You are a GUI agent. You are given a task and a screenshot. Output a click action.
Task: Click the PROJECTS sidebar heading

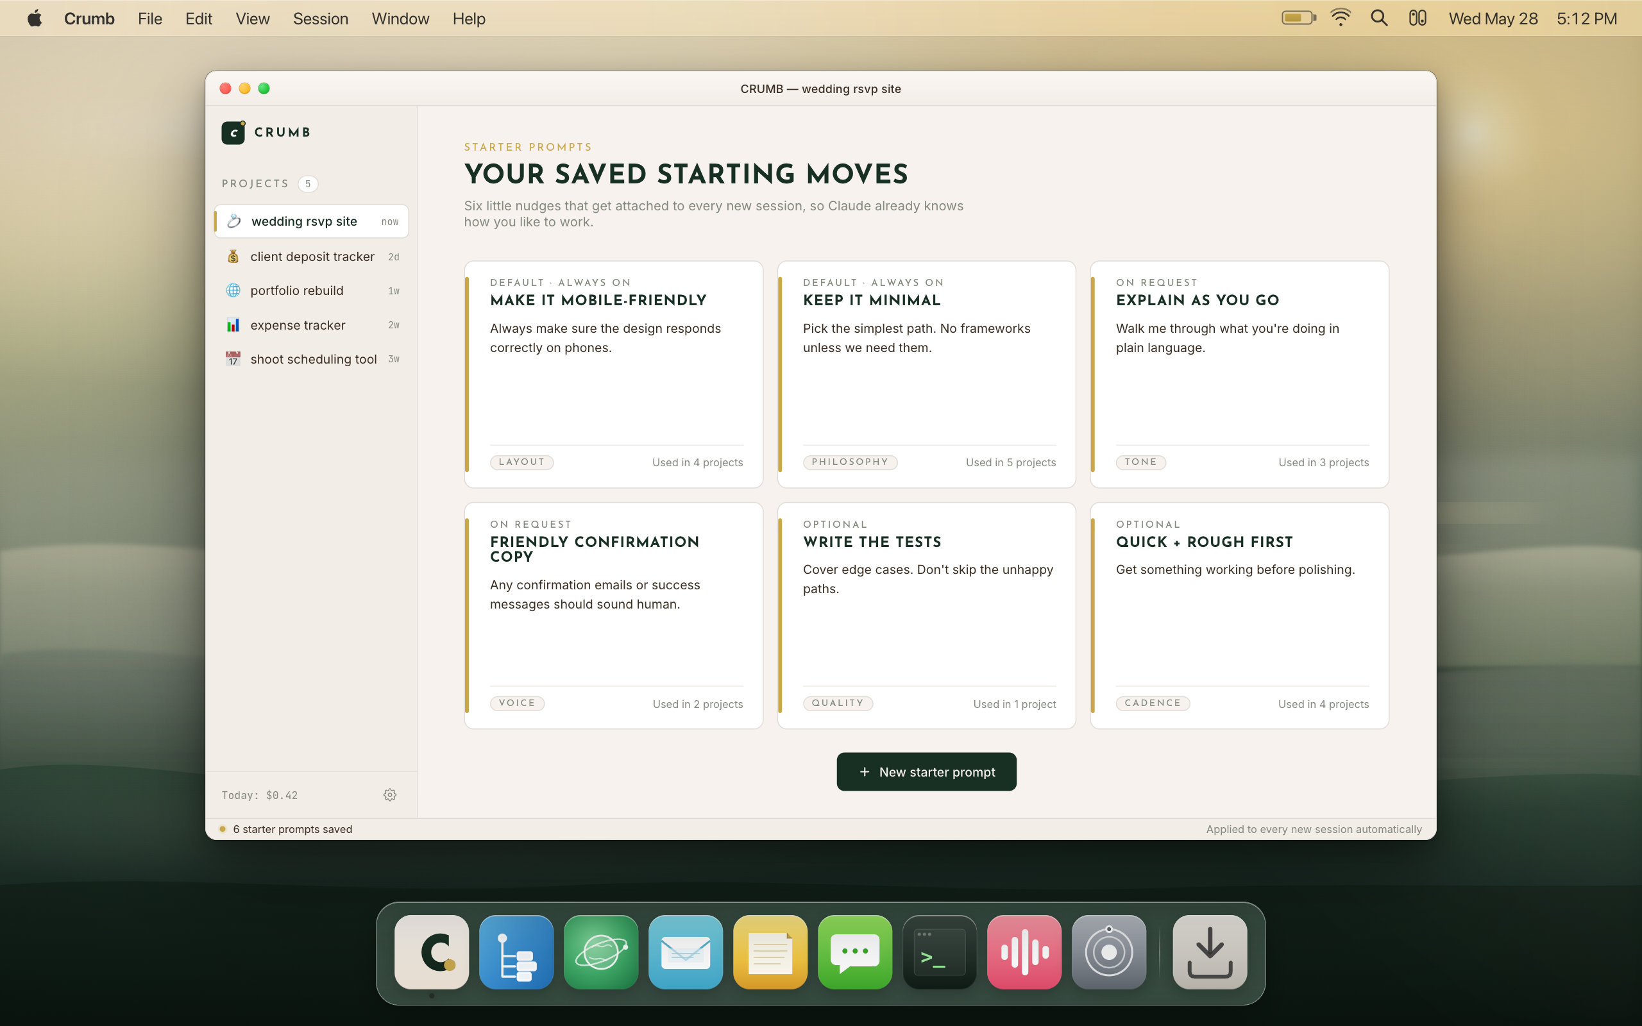click(255, 183)
